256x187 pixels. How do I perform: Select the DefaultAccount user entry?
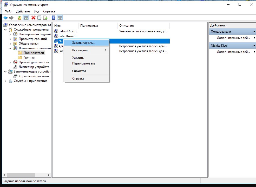coord(68,31)
